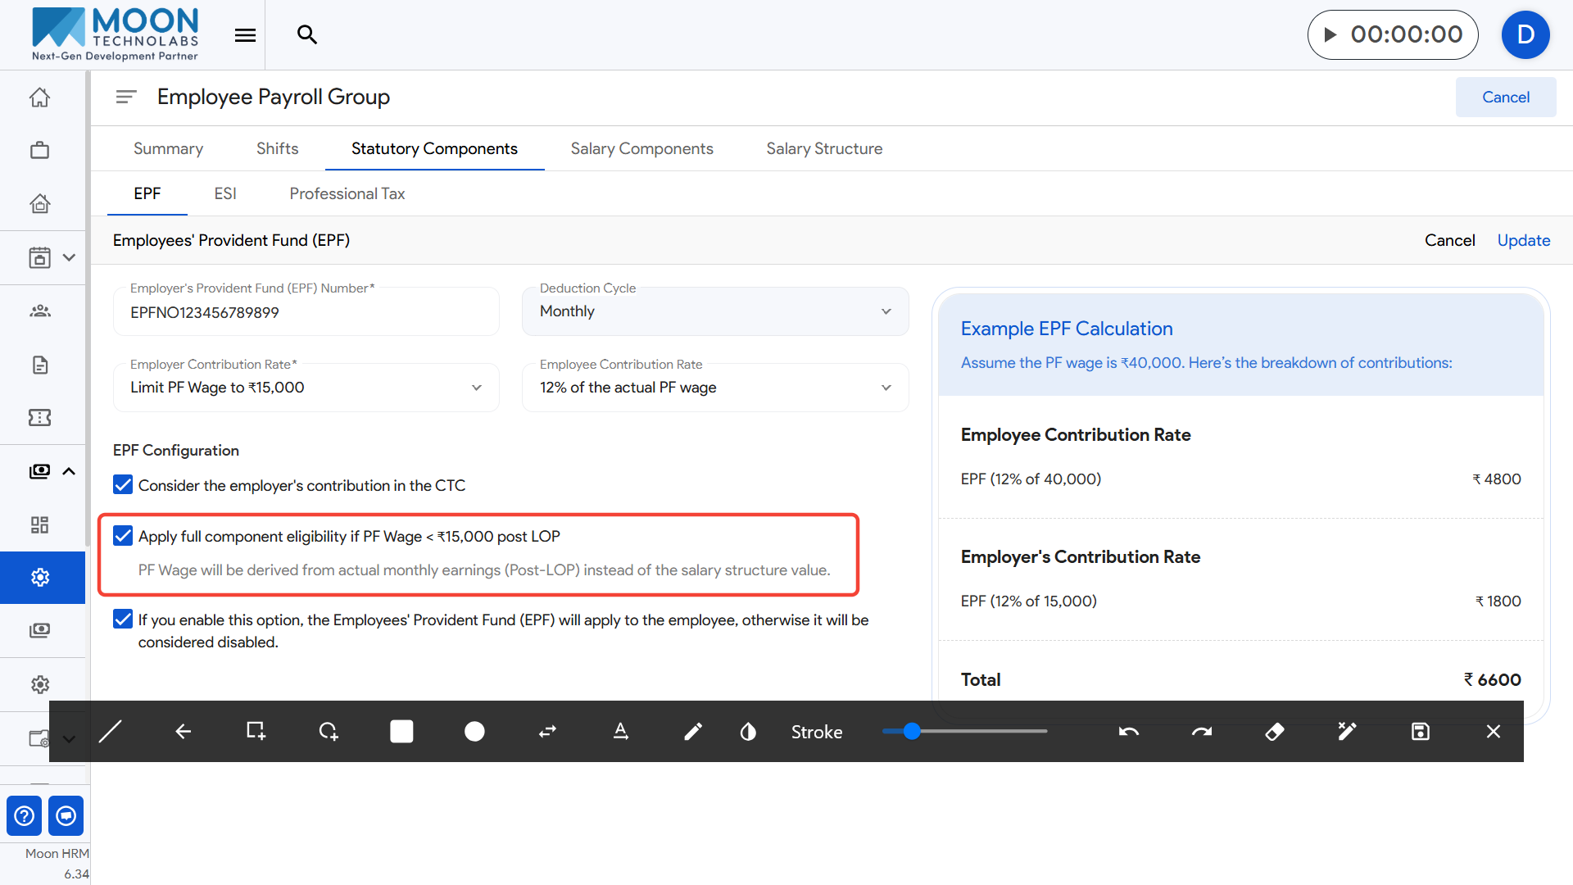This screenshot has width=1573, height=885.
Task: Select the pencil draw tool
Action: tap(692, 732)
